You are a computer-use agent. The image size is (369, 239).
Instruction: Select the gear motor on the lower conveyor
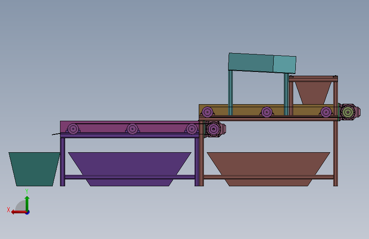[215, 129]
